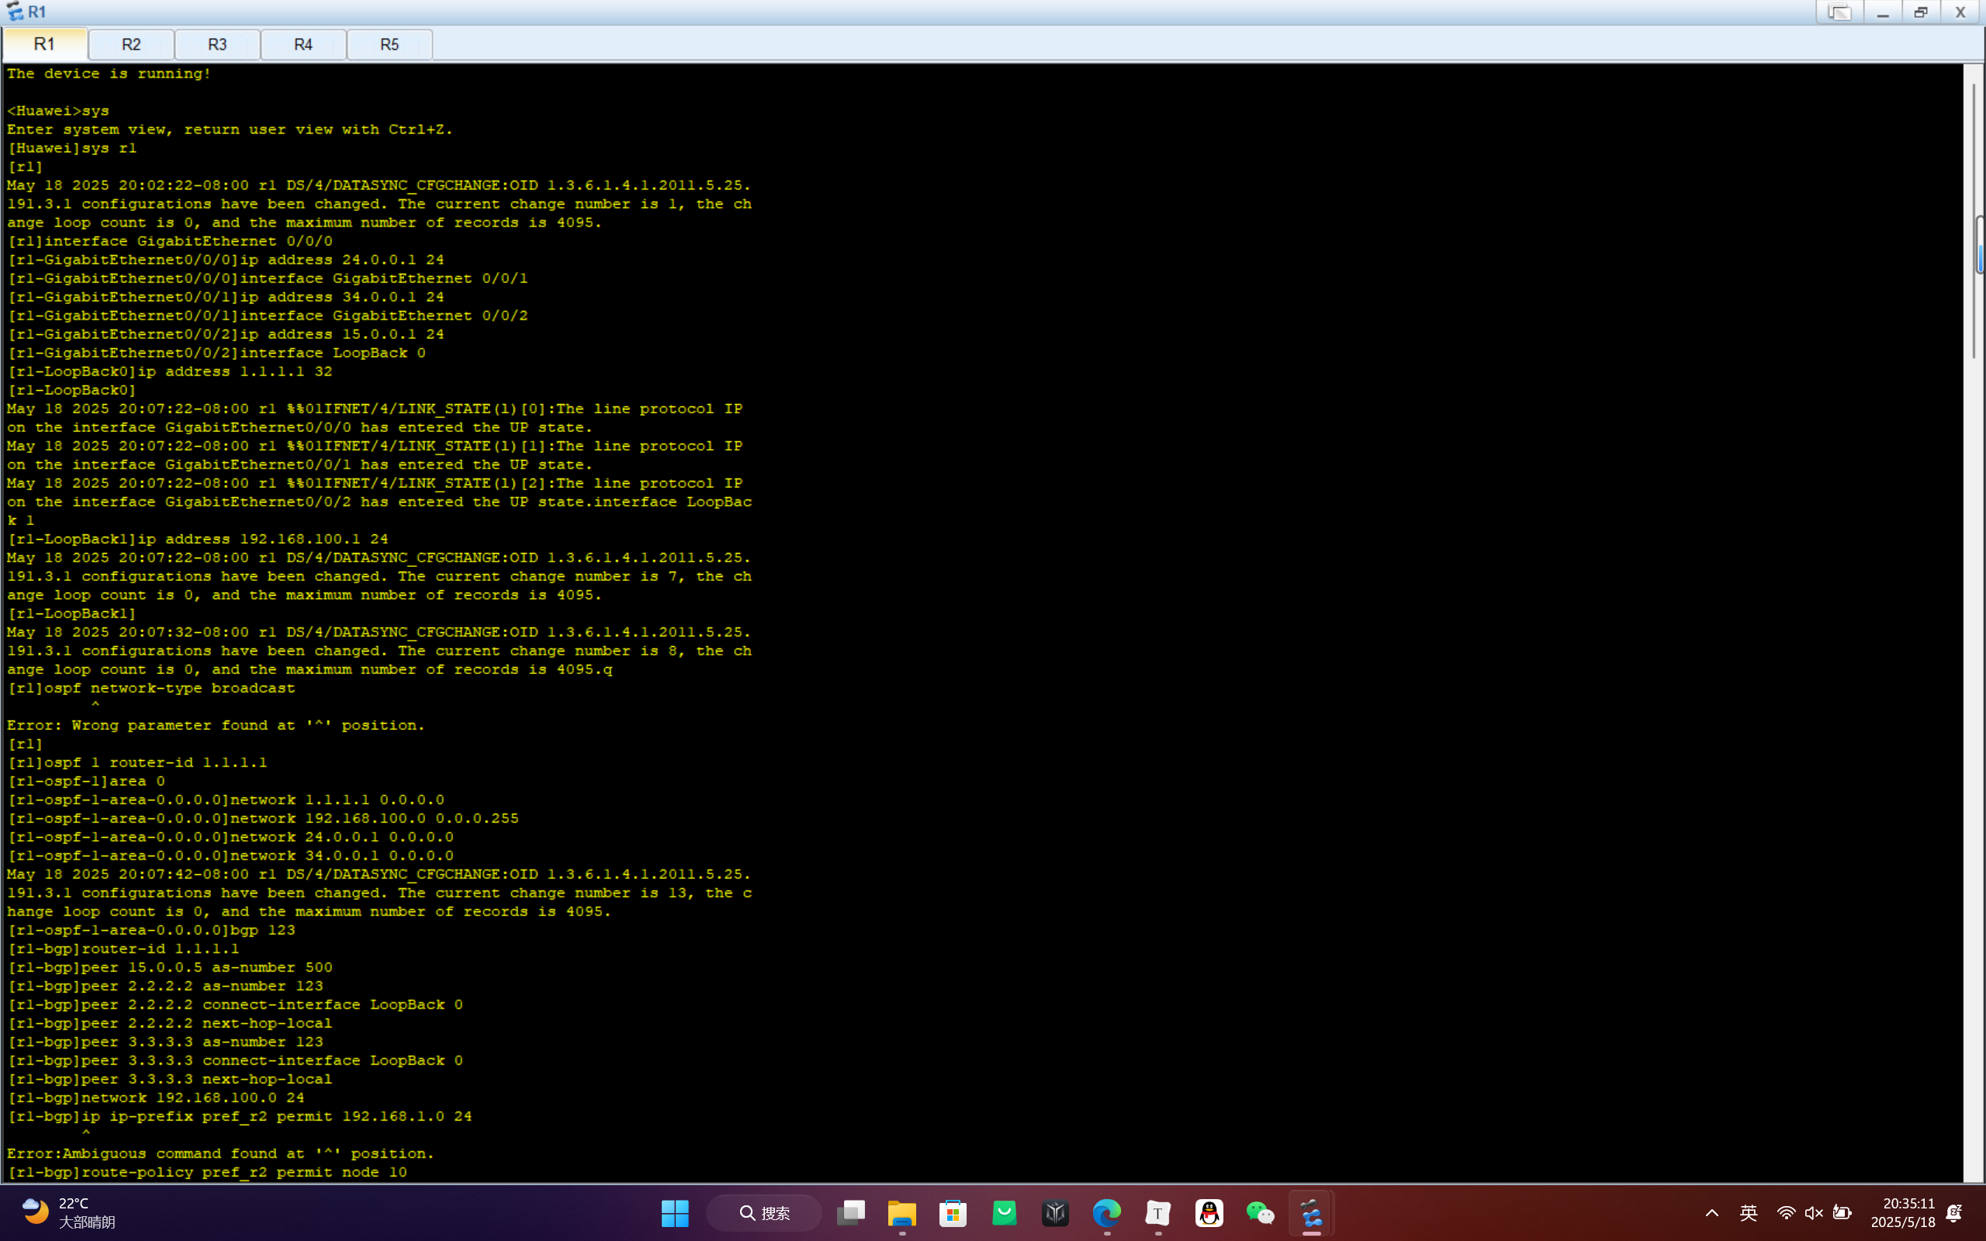Switch to the R2 terminal tab
Image resolution: width=1986 pixels, height=1241 pixels.
click(131, 44)
